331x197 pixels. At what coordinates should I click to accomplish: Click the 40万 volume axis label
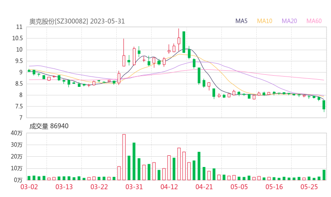pos(17,133)
